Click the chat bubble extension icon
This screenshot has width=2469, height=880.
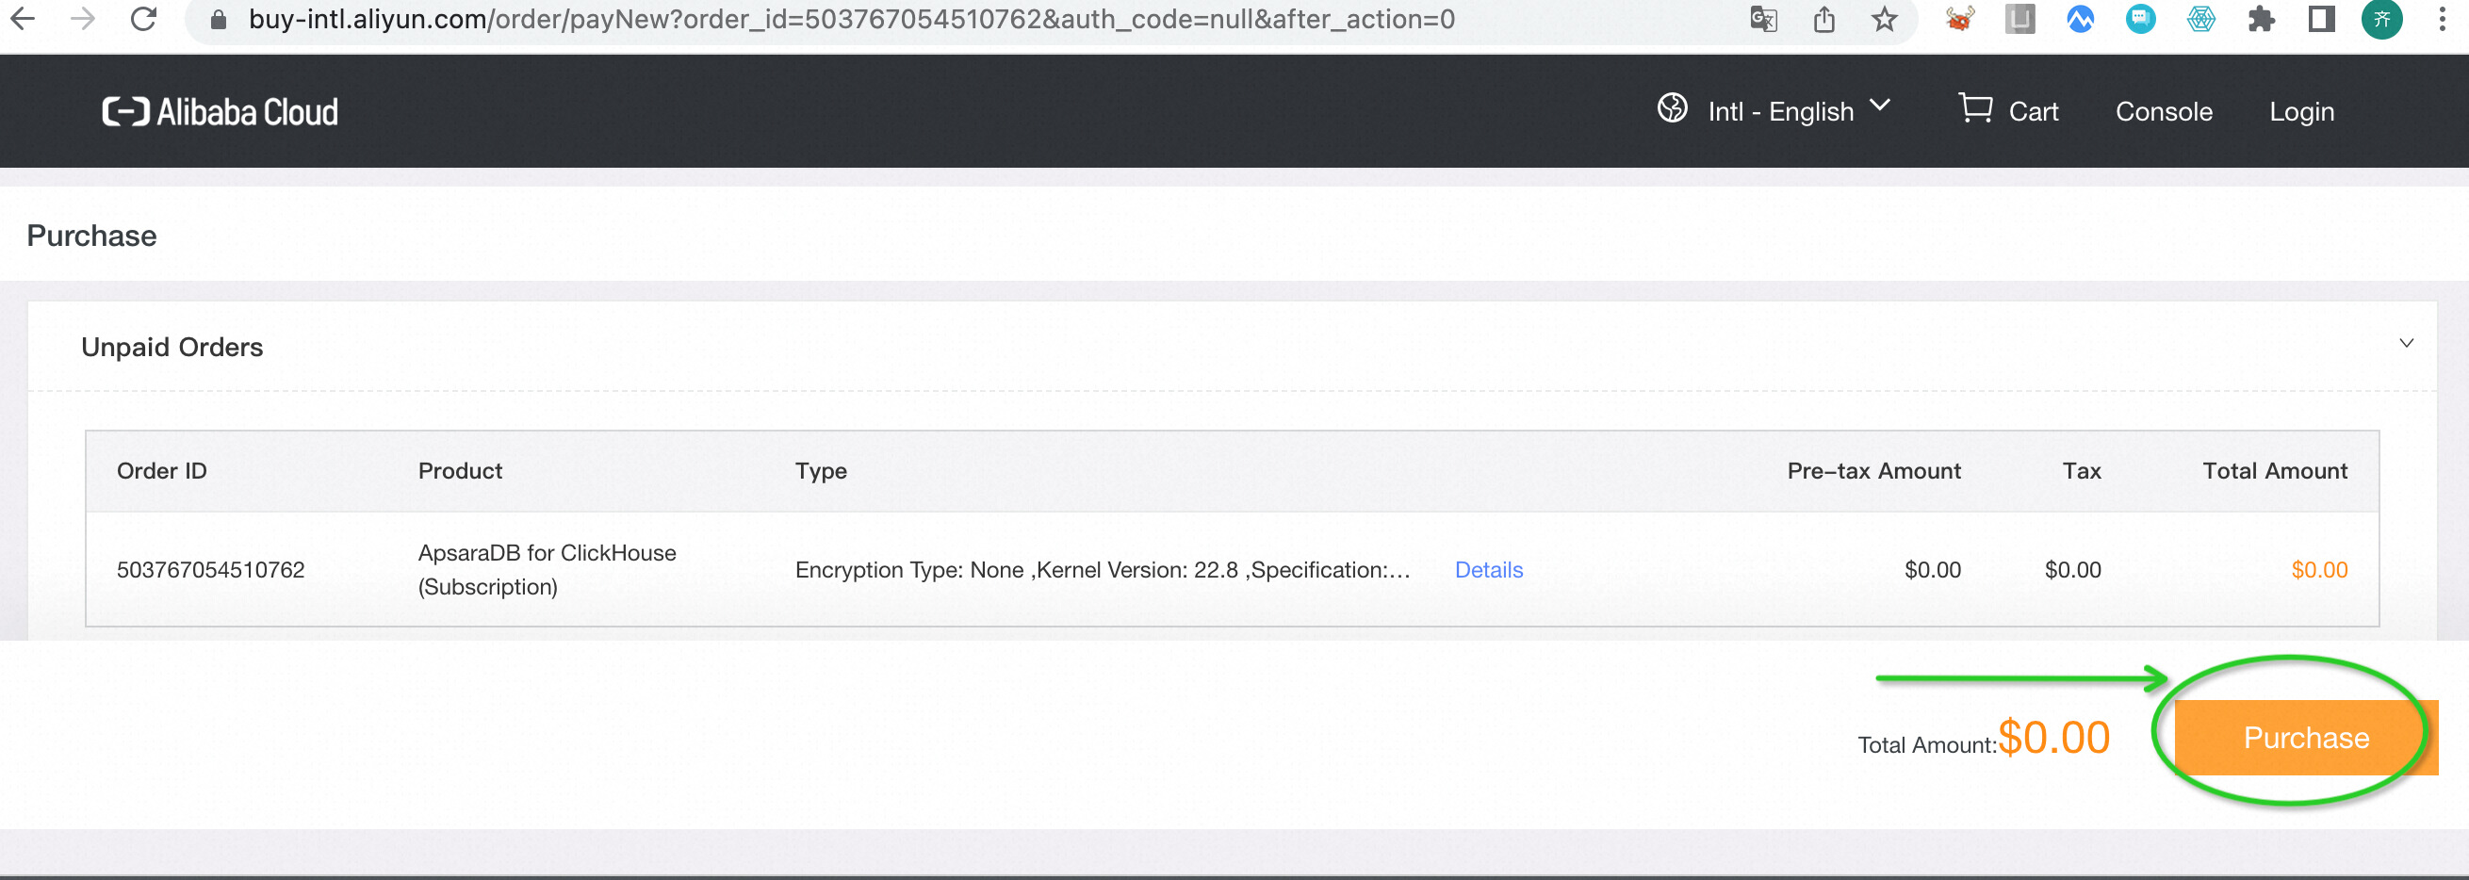(2140, 19)
